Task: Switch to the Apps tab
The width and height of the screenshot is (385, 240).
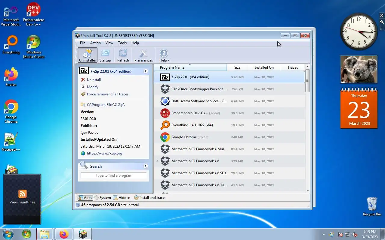Action: [85, 198]
